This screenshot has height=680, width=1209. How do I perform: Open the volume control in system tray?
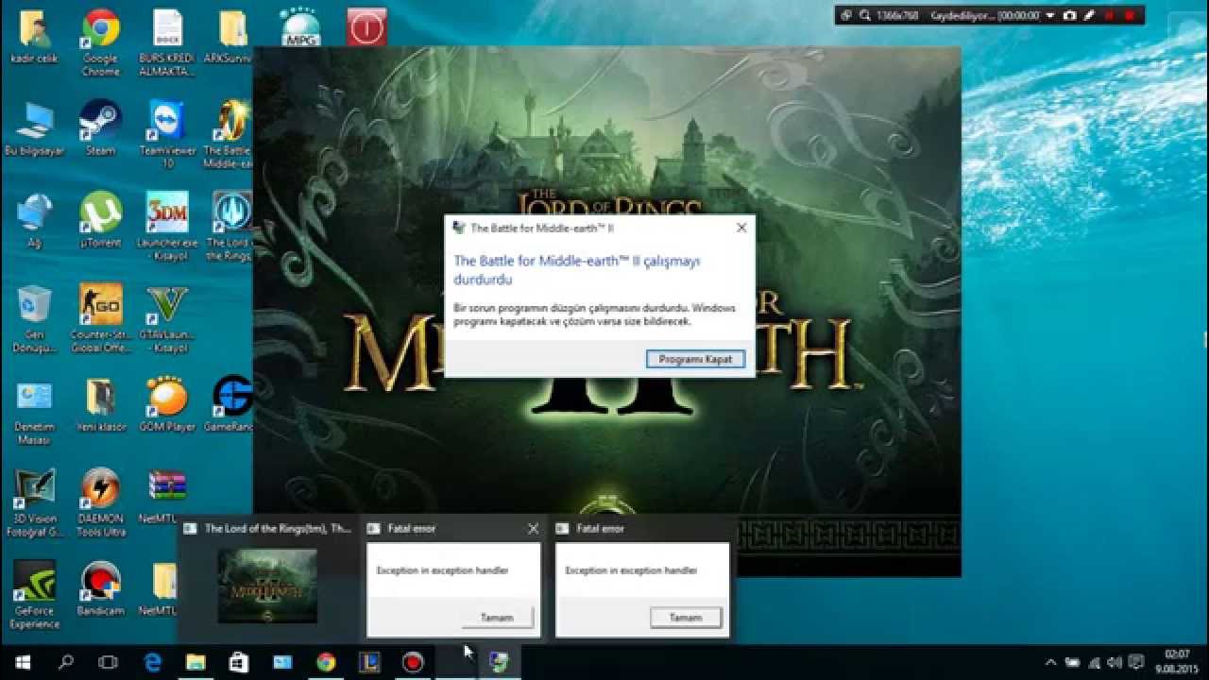1115,662
